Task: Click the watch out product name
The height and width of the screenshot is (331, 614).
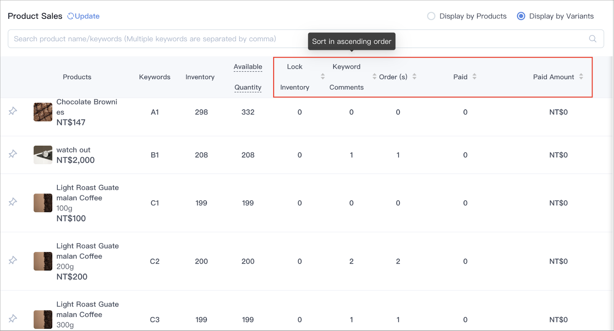Action: 73,150
